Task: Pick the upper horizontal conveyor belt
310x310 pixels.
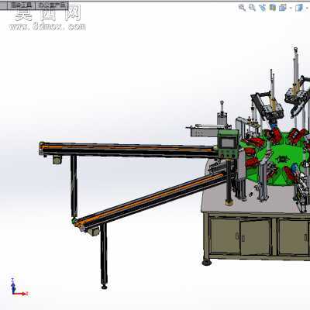Action: coord(128,150)
